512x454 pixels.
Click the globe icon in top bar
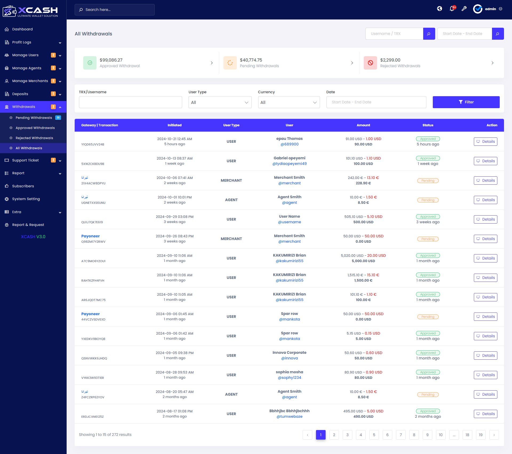[x=439, y=9]
